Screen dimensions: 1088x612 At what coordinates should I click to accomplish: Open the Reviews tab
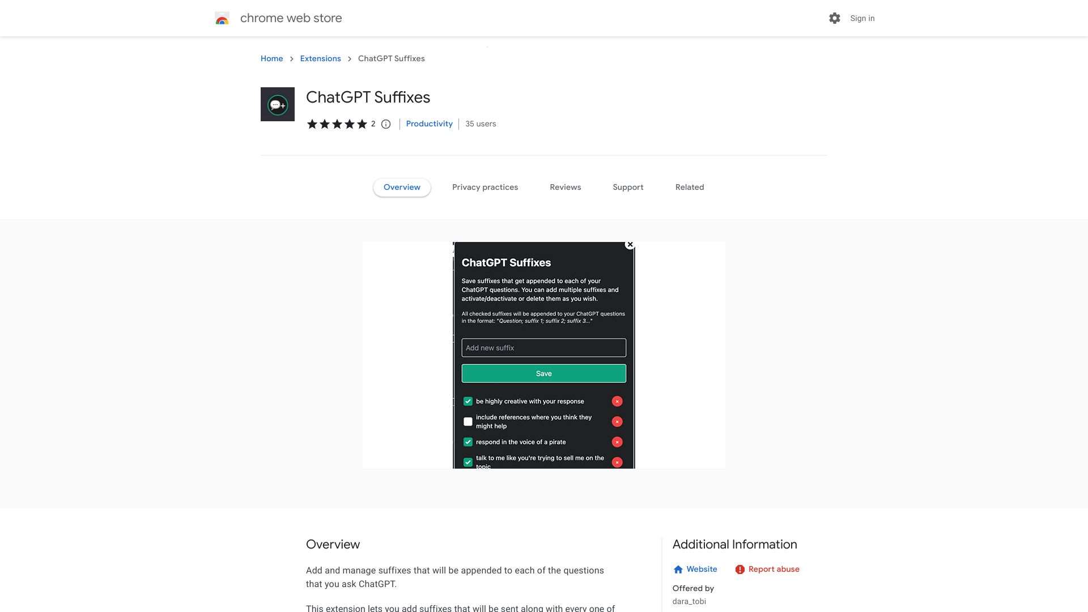(565, 187)
